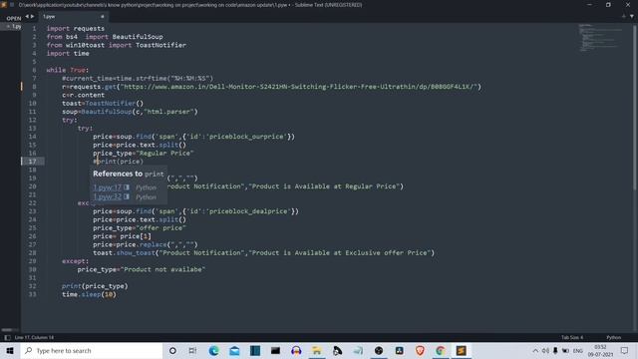
Task: Open volume control in system tray
Action: [x=545, y=350]
